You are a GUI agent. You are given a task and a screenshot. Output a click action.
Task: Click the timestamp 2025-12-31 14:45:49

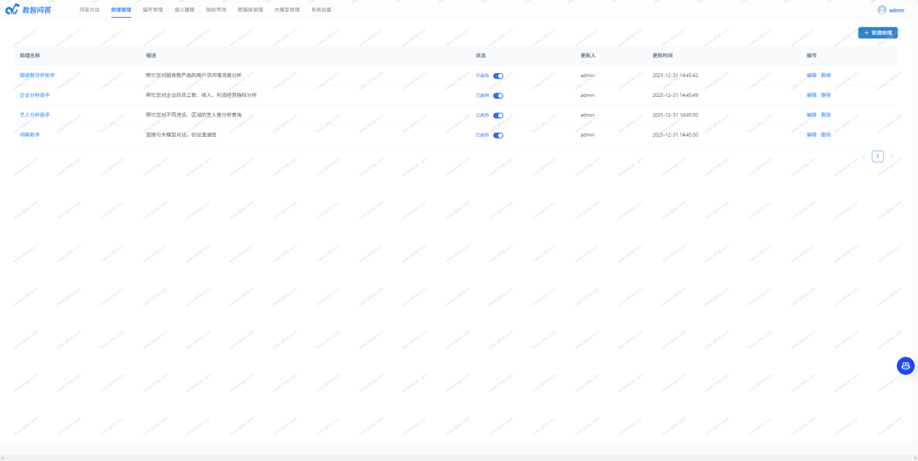click(x=675, y=95)
